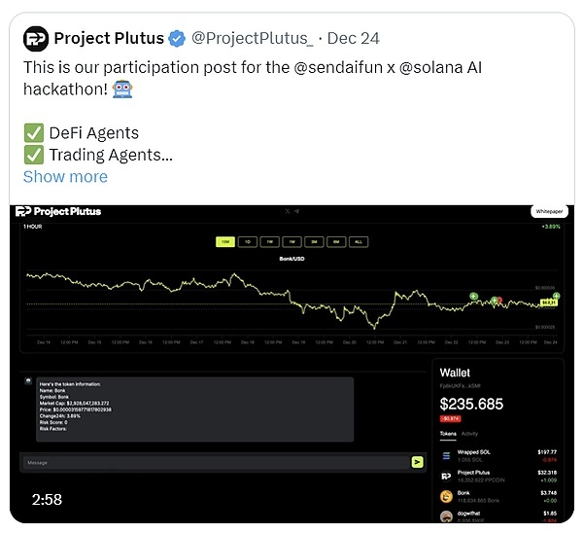Switch to the wallet Tokens tab
Image resolution: width=583 pixels, height=533 pixels.
(x=448, y=434)
